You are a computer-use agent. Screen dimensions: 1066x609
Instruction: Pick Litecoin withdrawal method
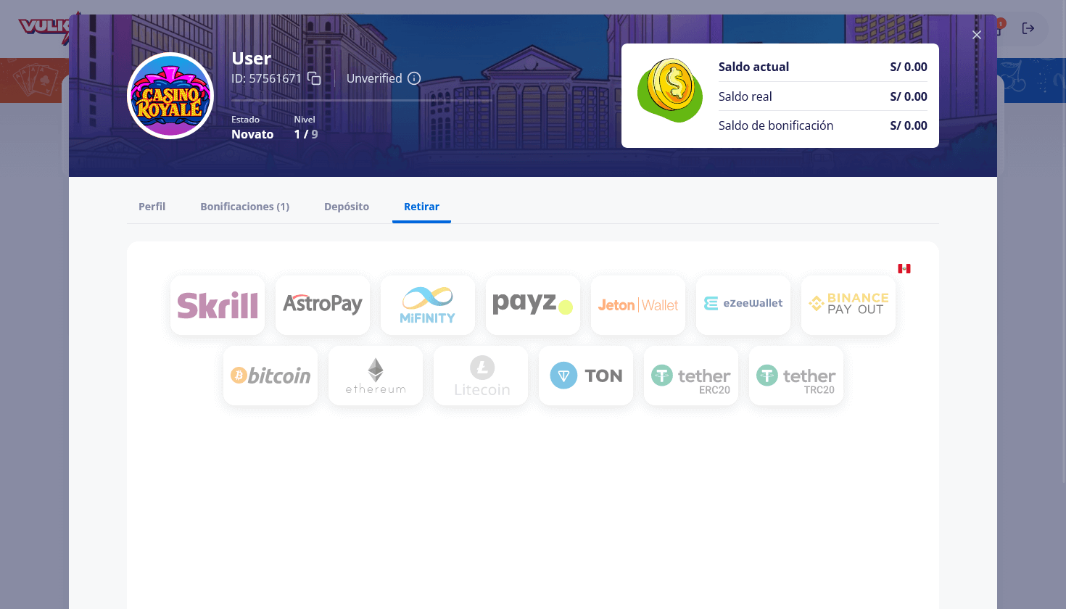point(481,376)
